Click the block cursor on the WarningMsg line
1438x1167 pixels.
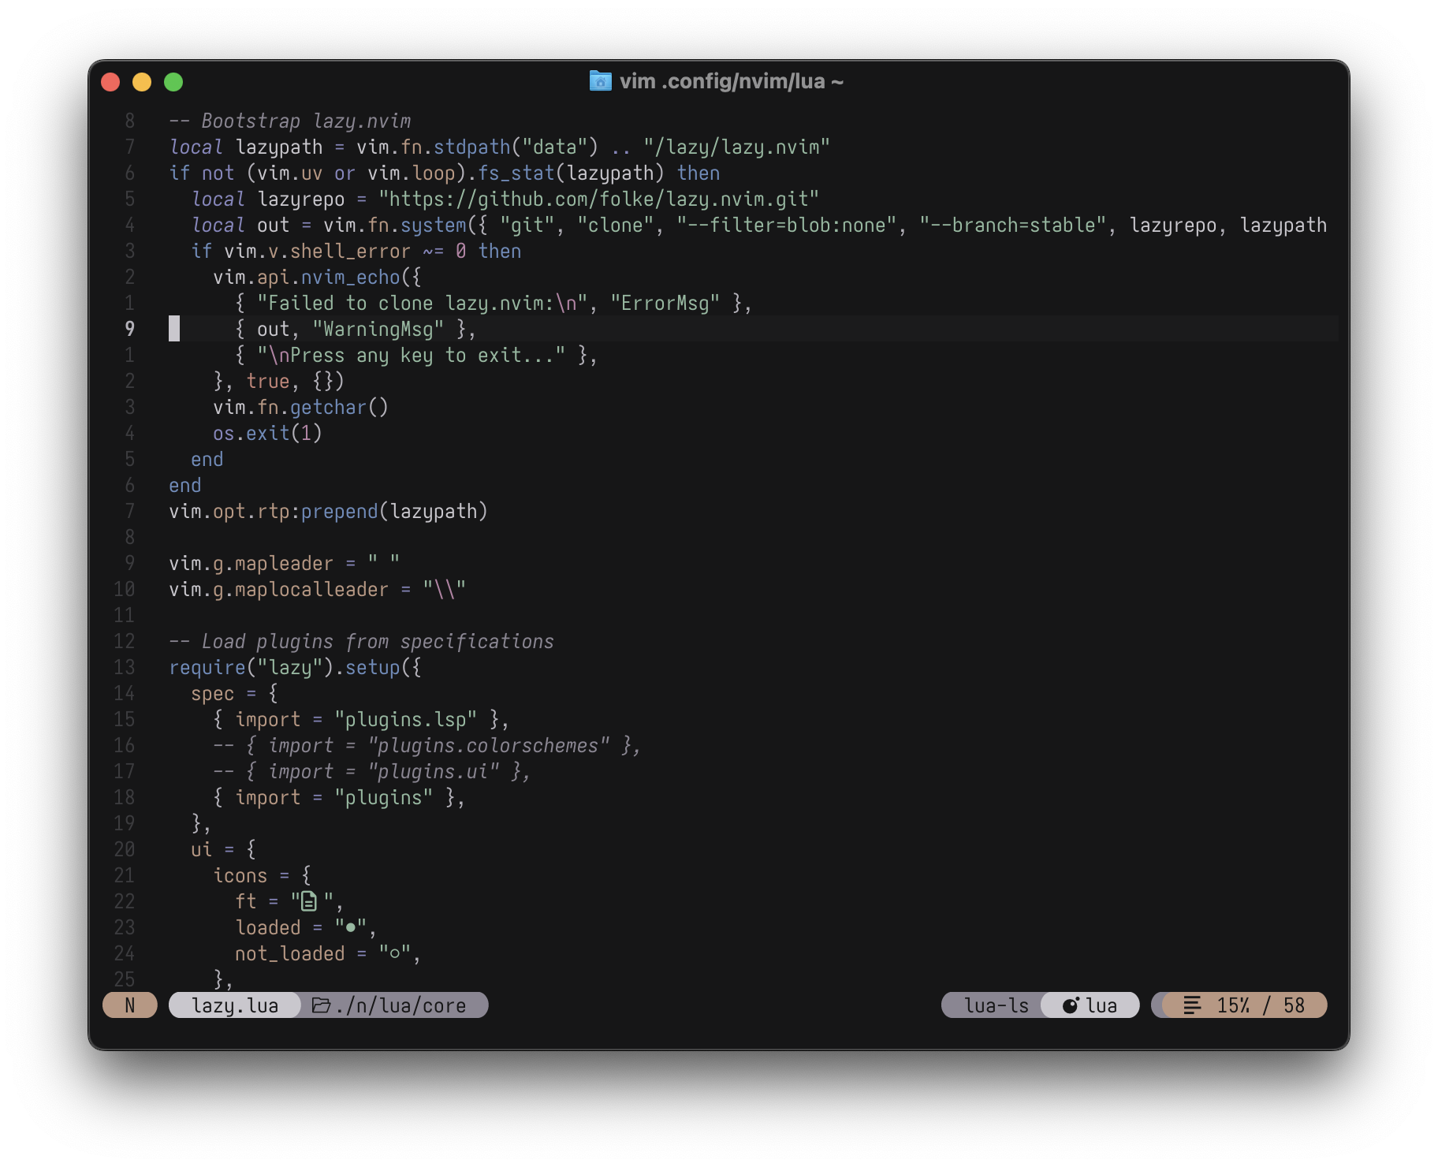pyautogui.click(x=173, y=330)
